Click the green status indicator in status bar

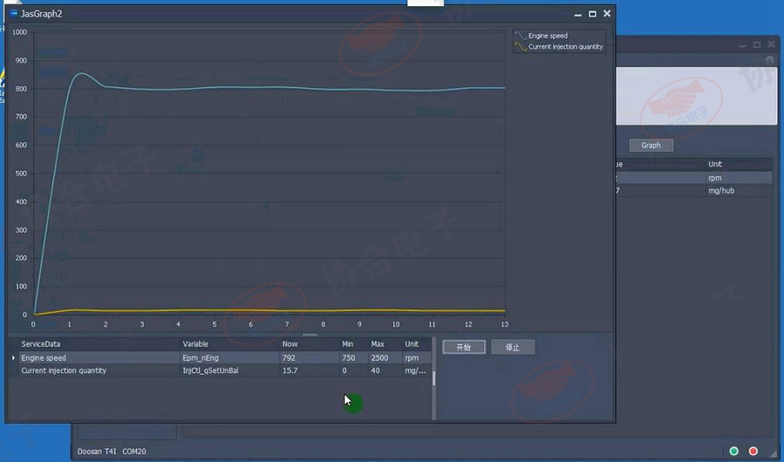[733, 451]
